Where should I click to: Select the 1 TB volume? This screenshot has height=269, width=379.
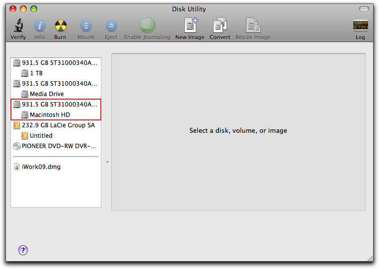56,73
